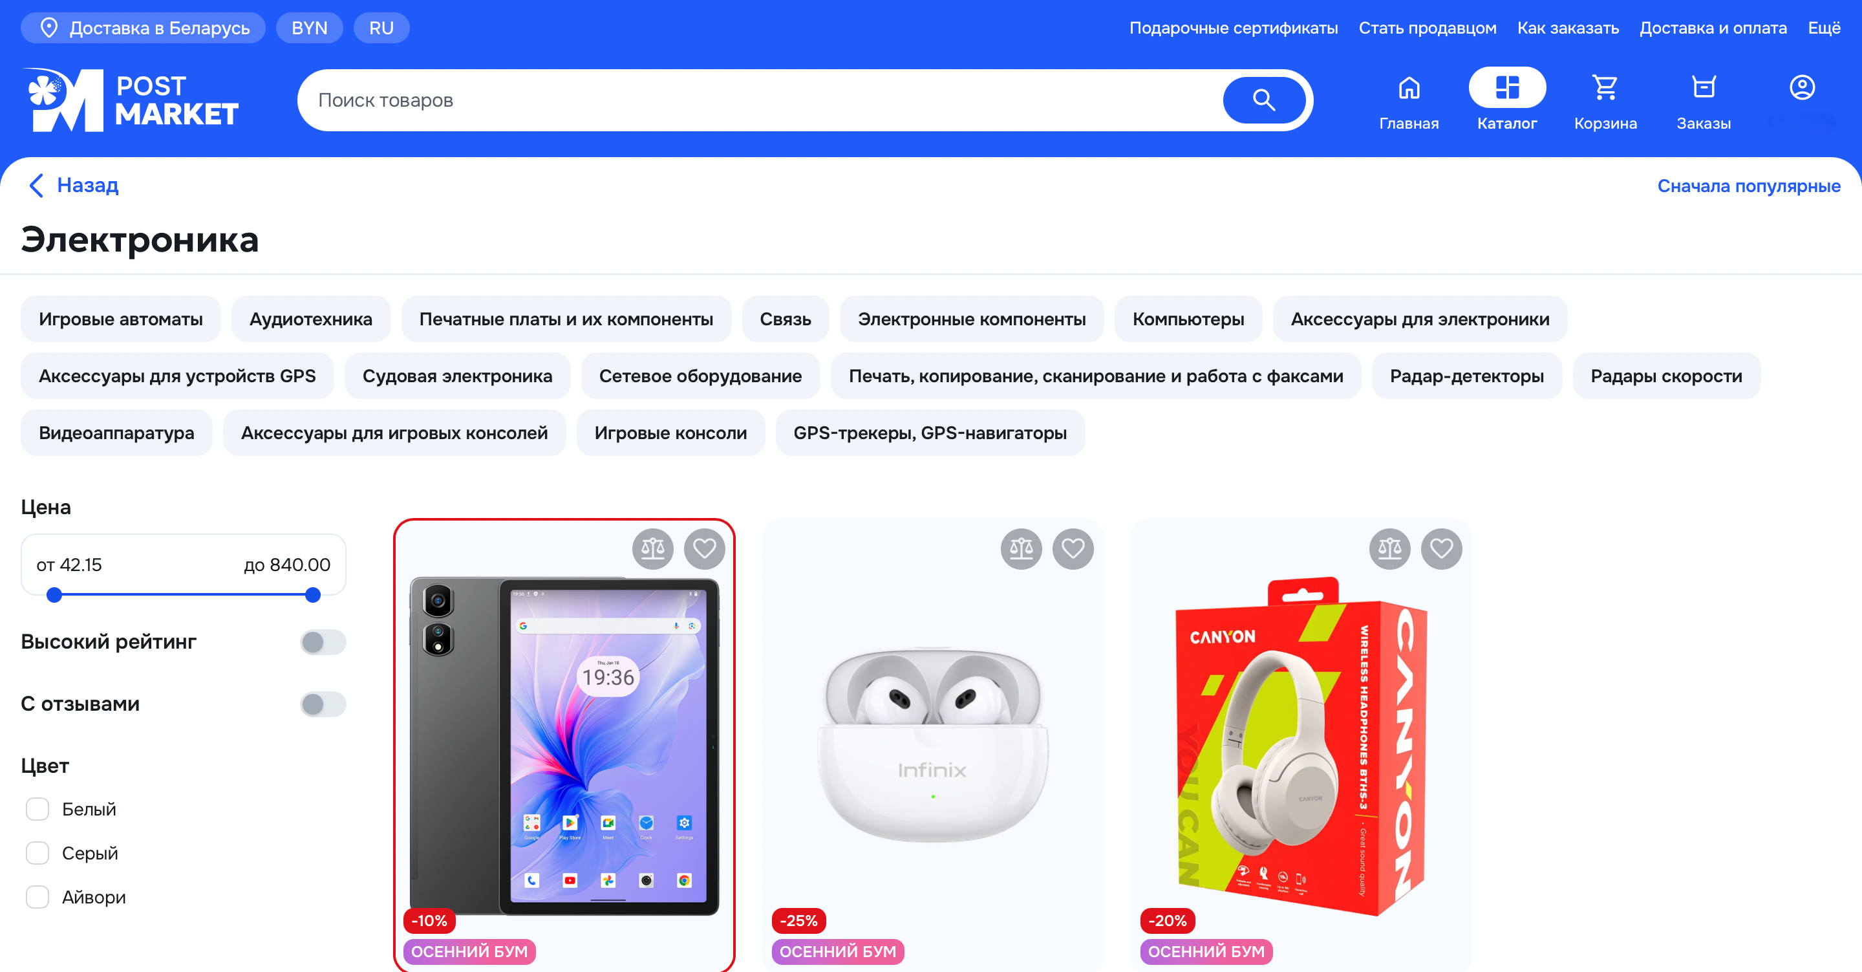
Task: Go back with the Назад link
Action: point(73,185)
